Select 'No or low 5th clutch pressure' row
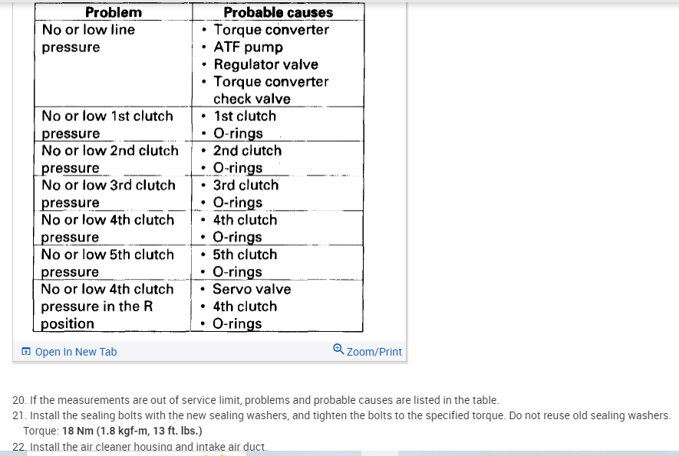Image resolution: width=679 pixels, height=456 pixels. [107, 262]
